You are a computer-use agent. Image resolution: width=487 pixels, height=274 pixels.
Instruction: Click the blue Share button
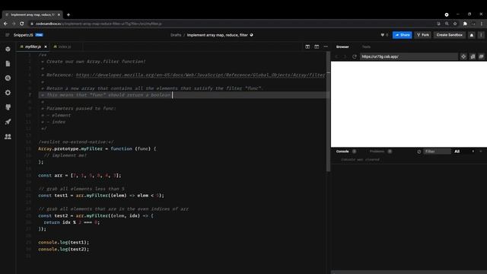[403, 35]
